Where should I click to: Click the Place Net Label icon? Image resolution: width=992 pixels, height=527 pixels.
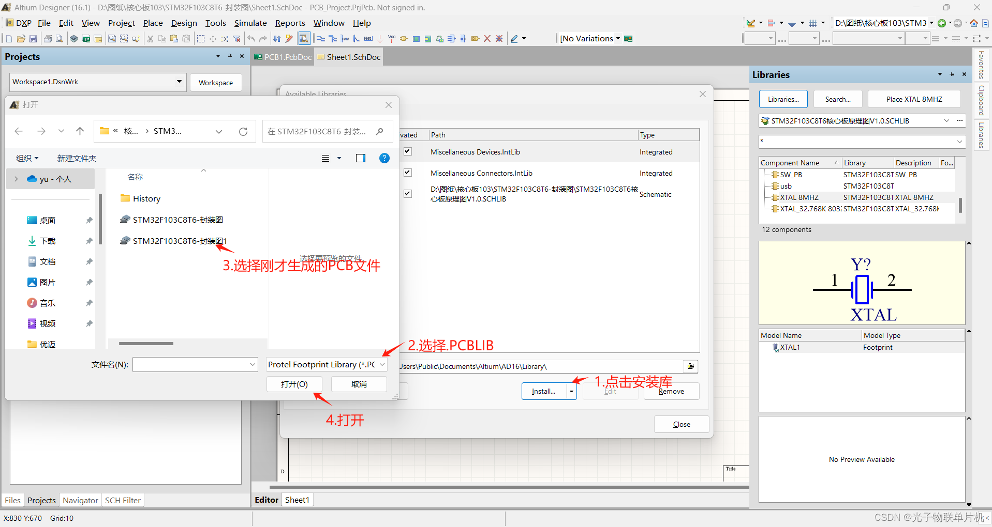coord(368,39)
